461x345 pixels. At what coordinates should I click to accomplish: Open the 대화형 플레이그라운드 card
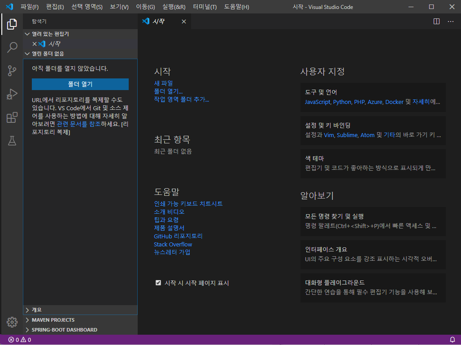point(373,288)
